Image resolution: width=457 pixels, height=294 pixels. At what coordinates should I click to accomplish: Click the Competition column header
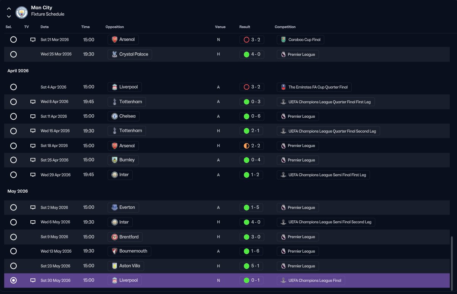click(x=285, y=27)
